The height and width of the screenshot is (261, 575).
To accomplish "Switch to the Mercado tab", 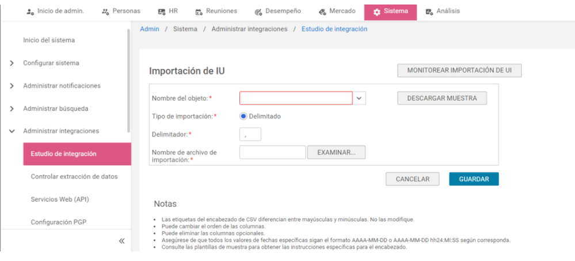I will point(337,11).
